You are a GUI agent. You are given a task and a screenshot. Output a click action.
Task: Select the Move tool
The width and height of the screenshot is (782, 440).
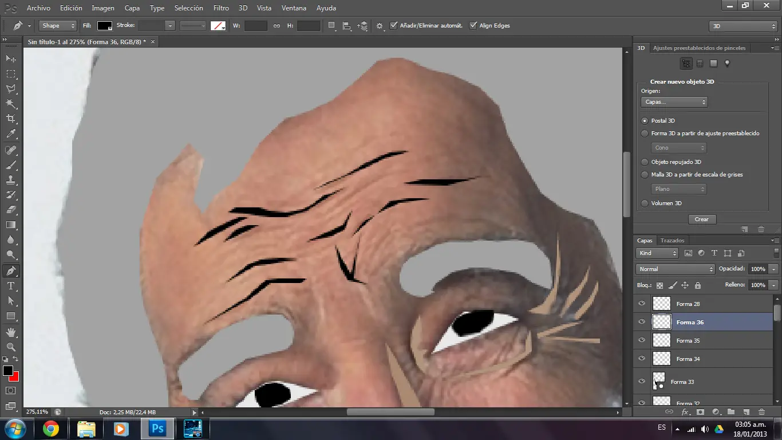pos(11,59)
